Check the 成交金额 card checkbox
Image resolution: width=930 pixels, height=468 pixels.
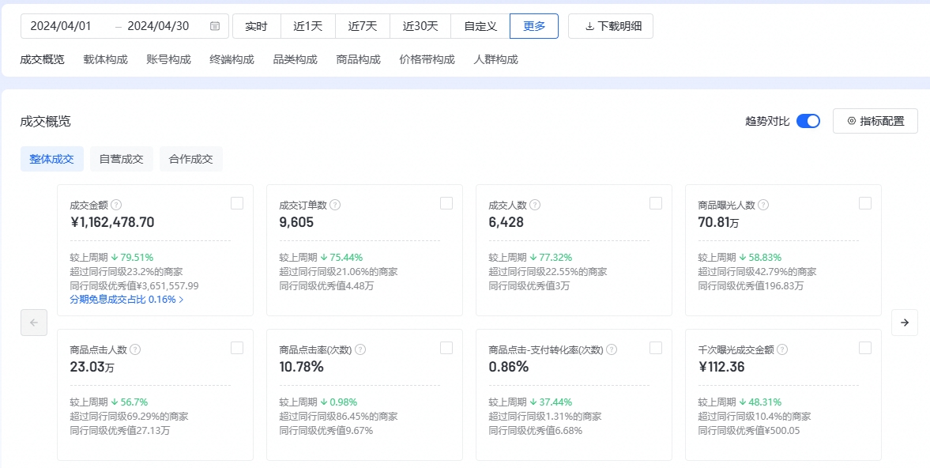[x=237, y=203]
